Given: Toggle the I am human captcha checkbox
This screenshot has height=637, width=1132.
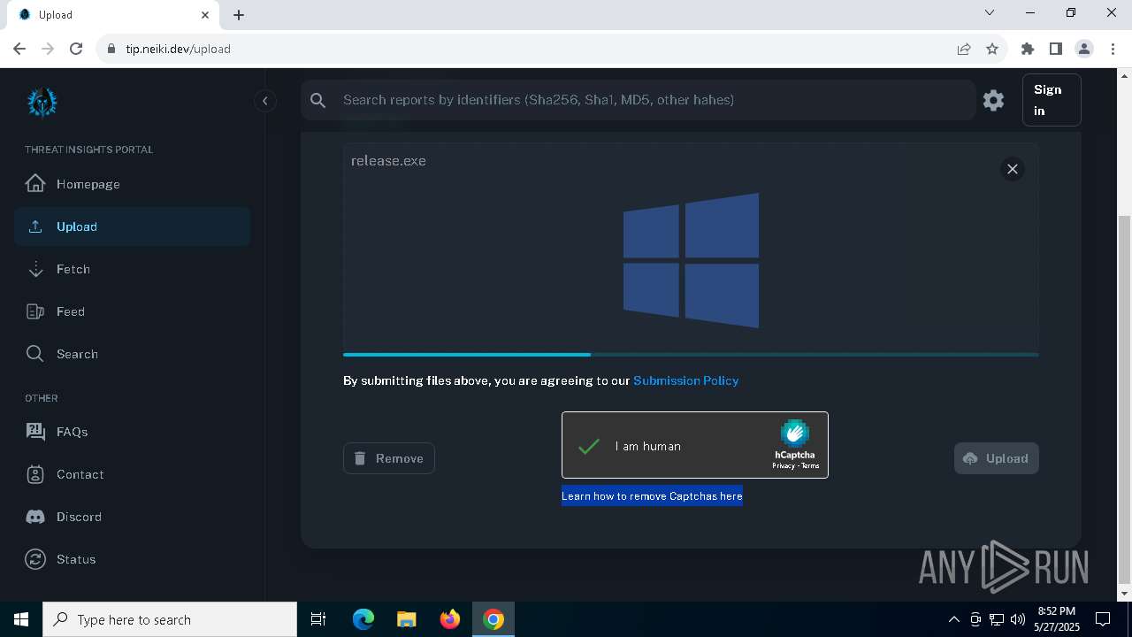Looking at the screenshot, I should point(589,446).
